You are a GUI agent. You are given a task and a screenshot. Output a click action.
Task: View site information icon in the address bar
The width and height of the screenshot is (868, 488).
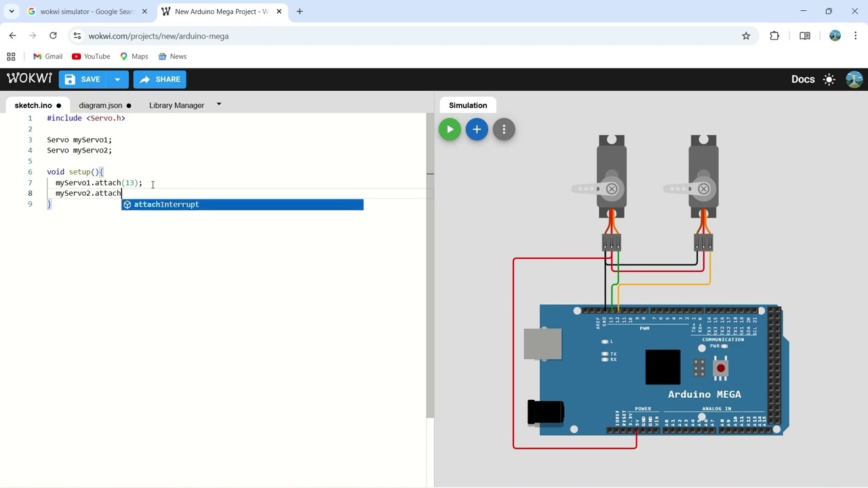pyautogui.click(x=77, y=36)
